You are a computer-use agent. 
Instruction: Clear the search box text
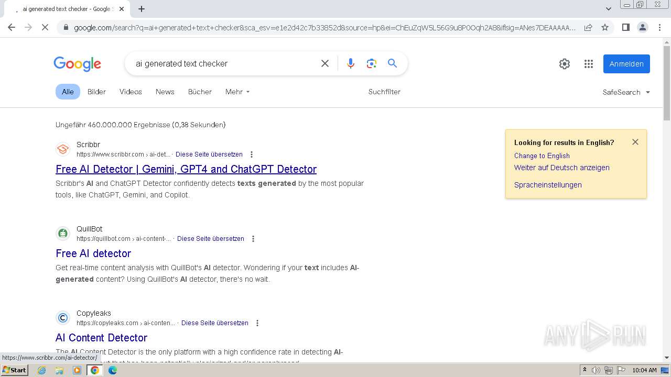[x=325, y=63]
